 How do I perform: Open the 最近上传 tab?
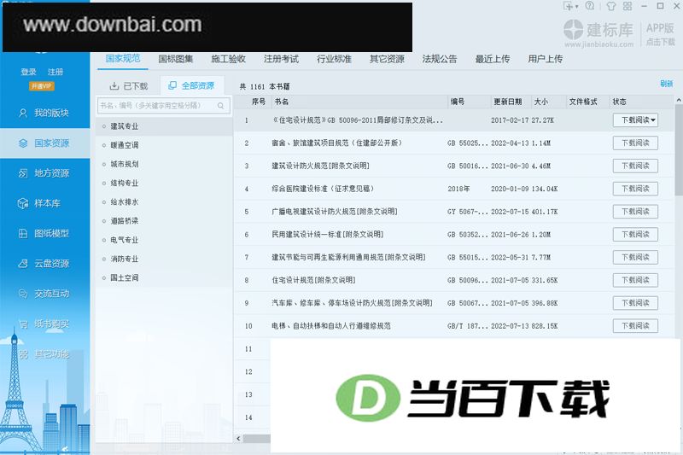[493, 59]
